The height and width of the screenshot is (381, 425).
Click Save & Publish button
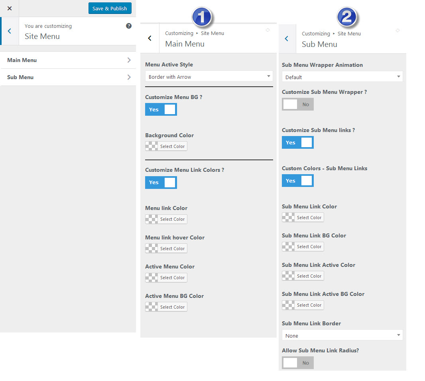point(110,8)
